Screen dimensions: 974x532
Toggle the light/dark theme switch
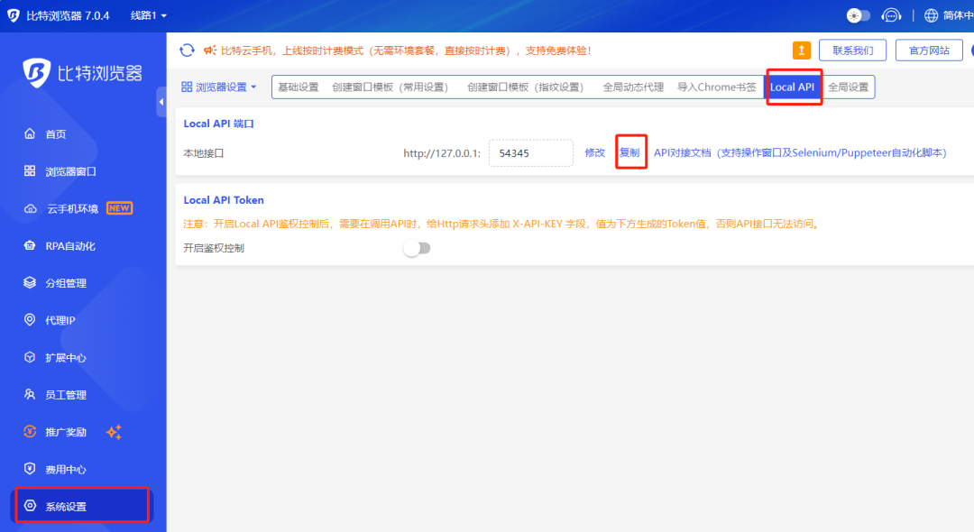(859, 15)
